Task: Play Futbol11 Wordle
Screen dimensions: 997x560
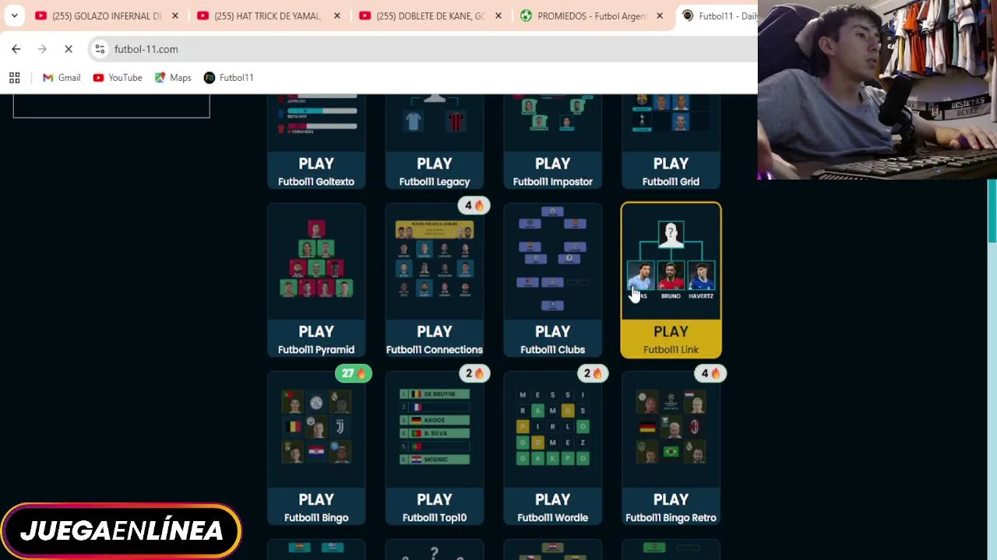Action: 553,508
